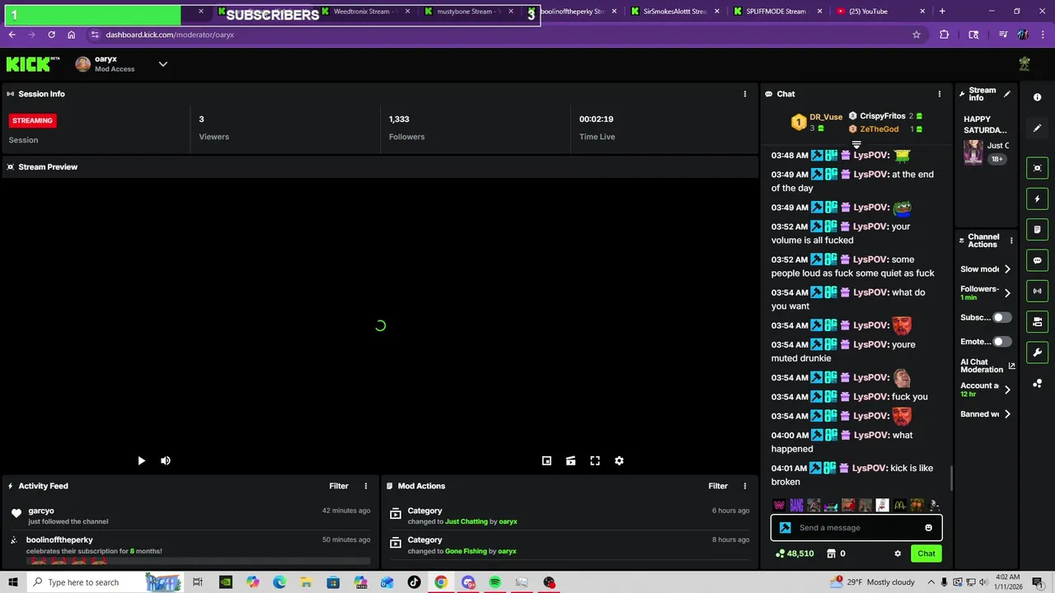The height and width of the screenshot is (593, 1055).
Task: Select the McDonald's emote
Action: (899, 505)
